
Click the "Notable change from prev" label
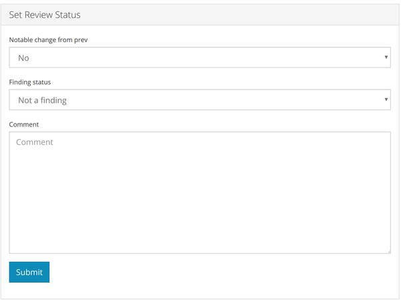48,40
